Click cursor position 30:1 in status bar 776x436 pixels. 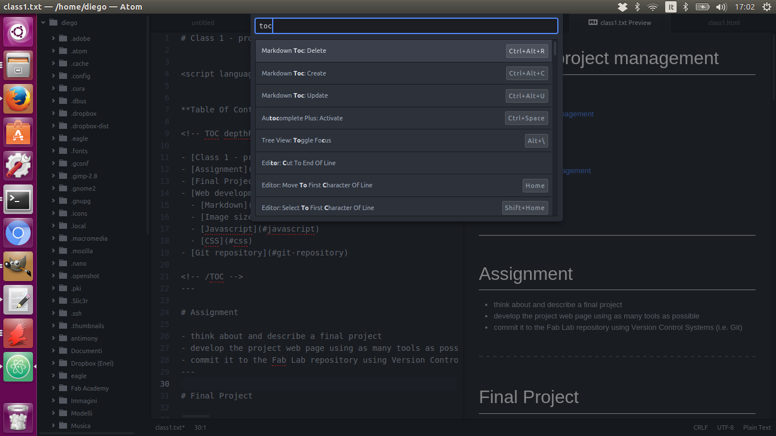pyautogui.click(x=201, y=427)
